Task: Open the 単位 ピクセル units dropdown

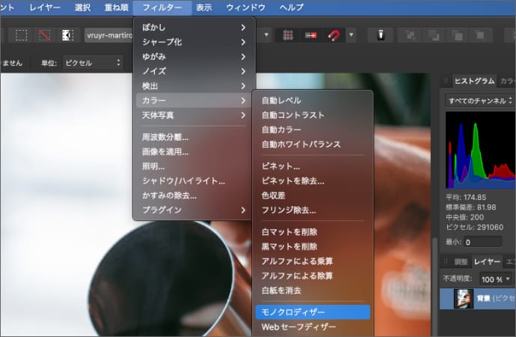Action: 92,63
